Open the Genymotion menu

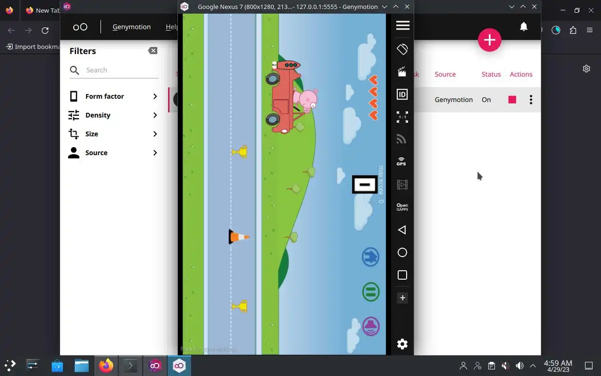click(x=131, y=27)
